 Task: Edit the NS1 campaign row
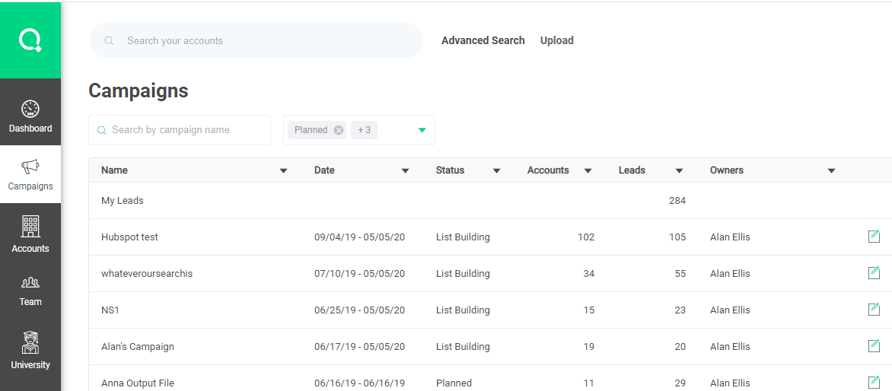[x=874, y=310]
